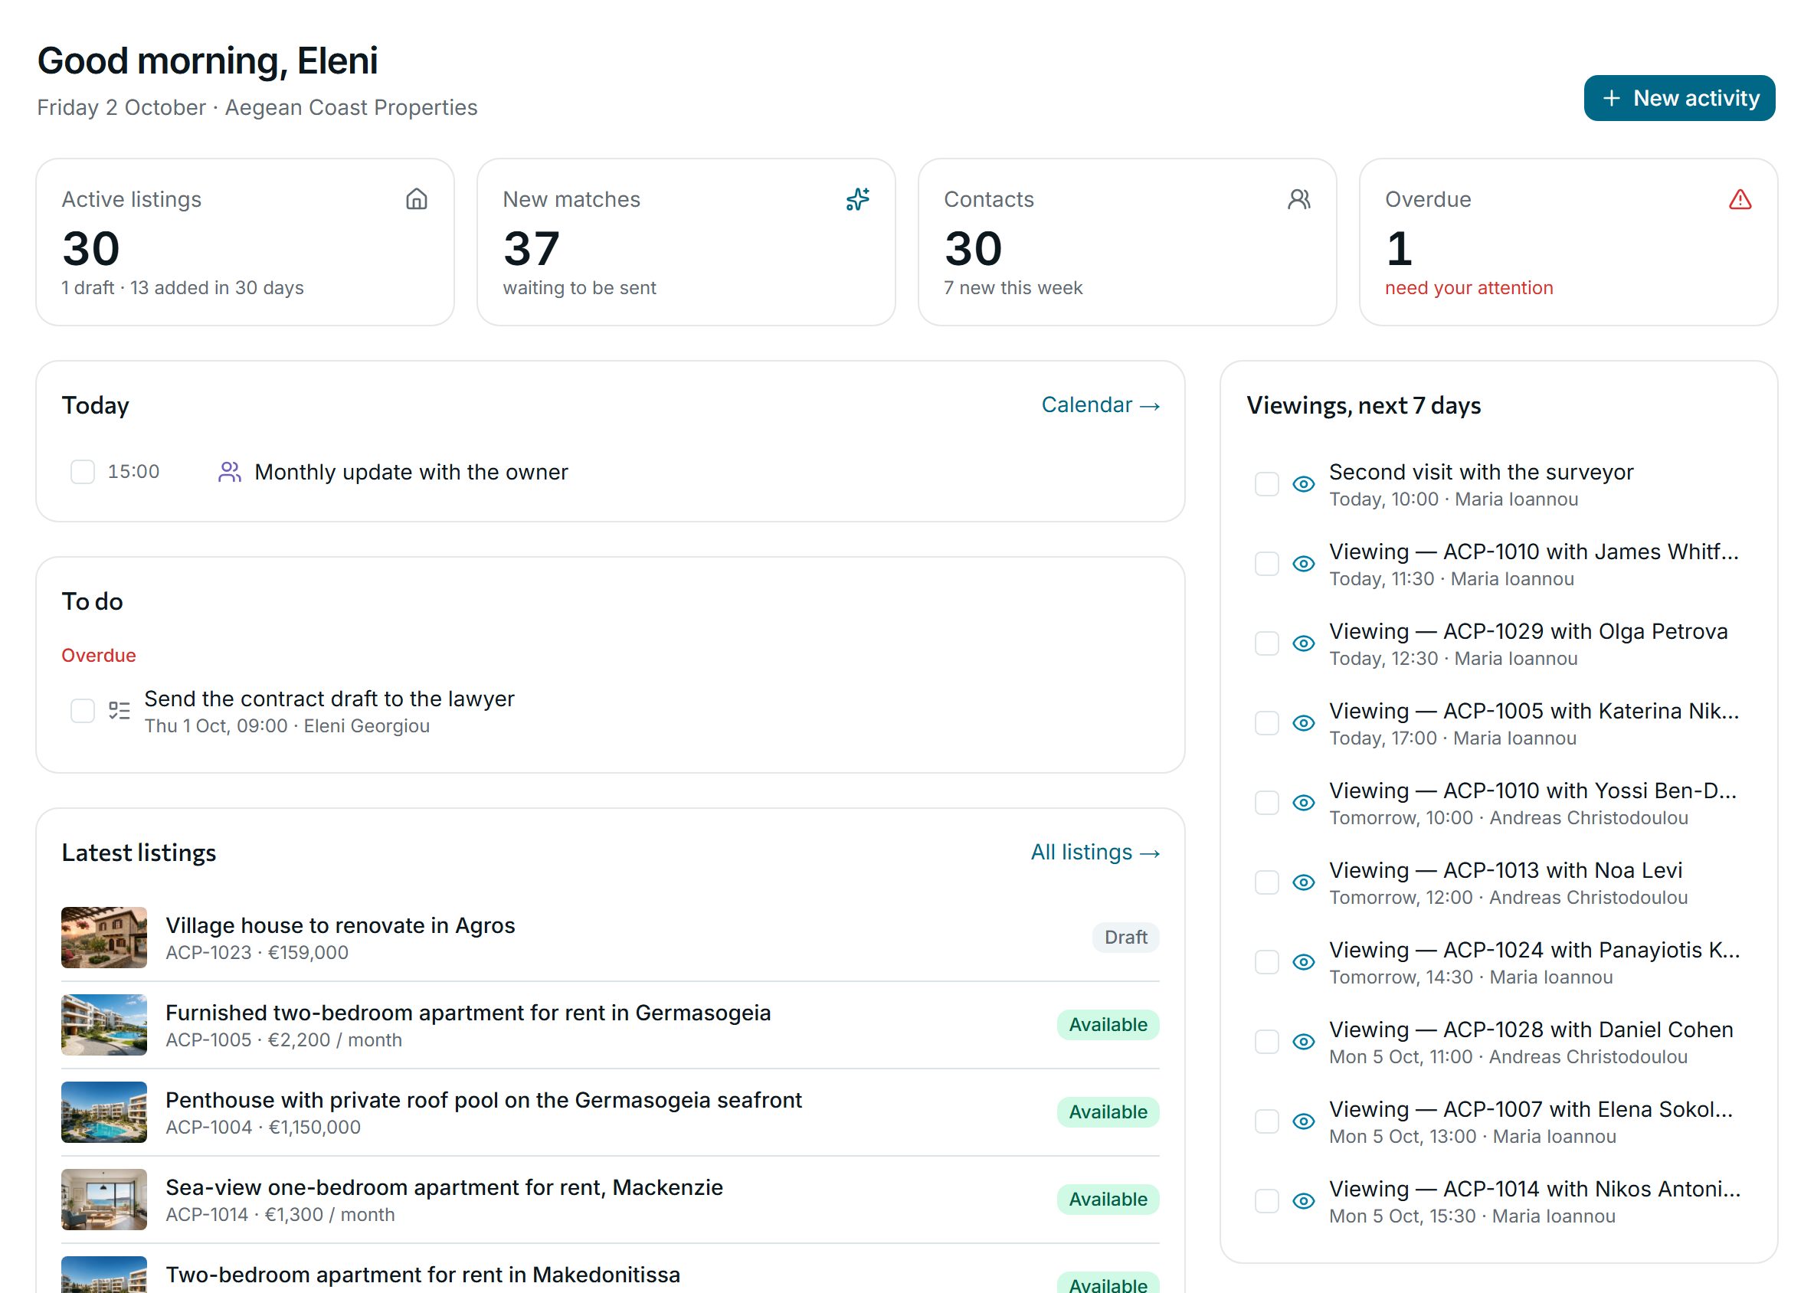Click the warning triangle icon in Overdue card
The image size is (1814, 1293).
click(1740, 199)
